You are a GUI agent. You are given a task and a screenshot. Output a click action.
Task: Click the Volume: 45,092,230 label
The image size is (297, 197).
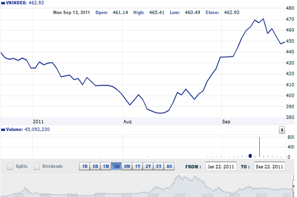[28, 129]
